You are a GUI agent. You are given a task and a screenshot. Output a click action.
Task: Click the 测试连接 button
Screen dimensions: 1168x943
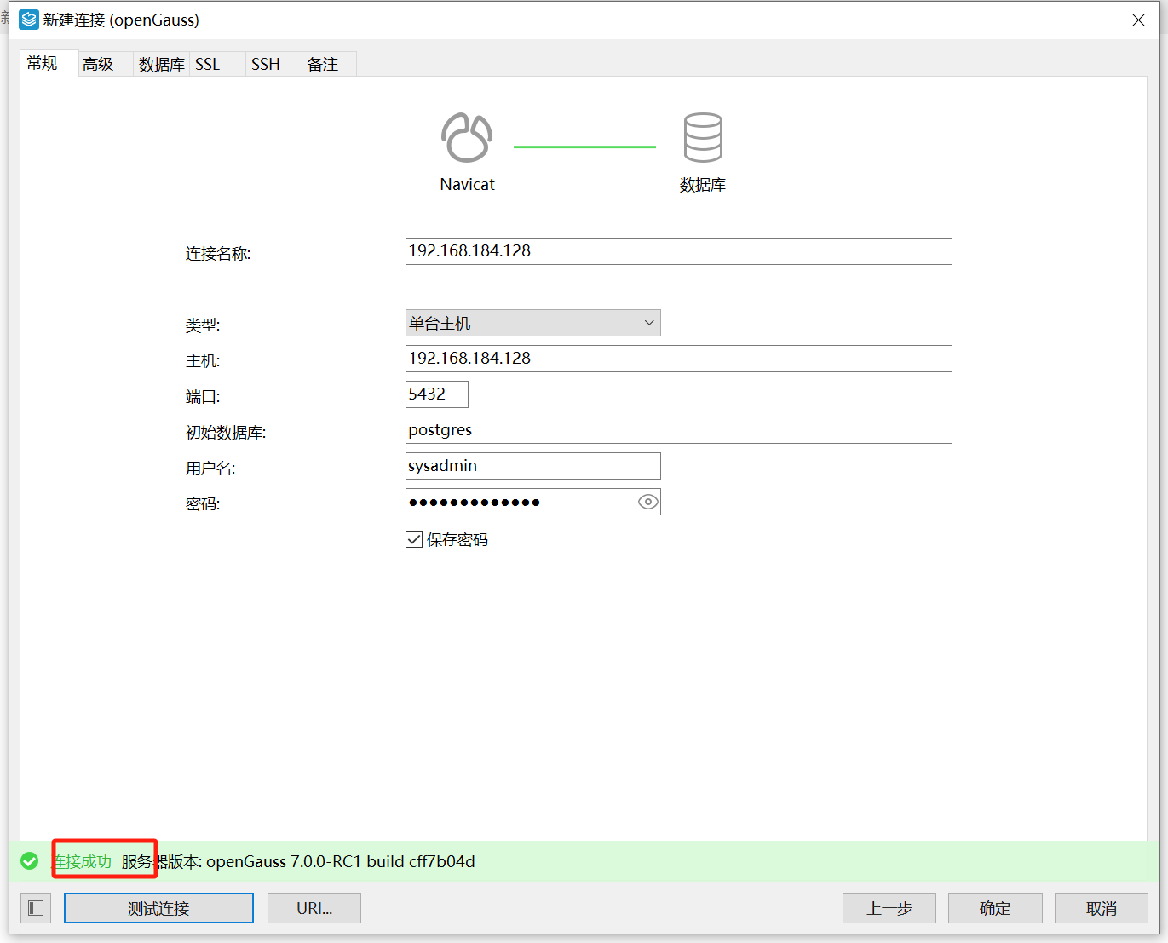pyautogui.click(x=158, y=908)
